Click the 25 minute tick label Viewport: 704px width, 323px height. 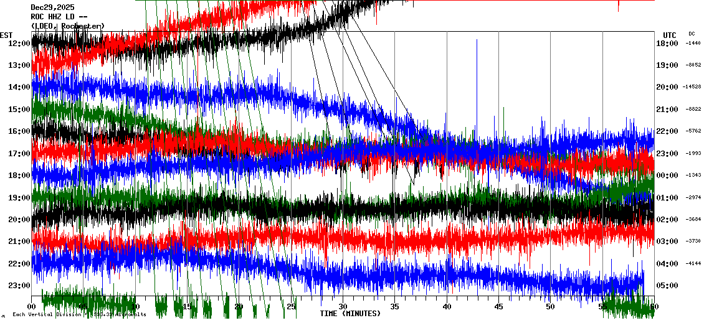pyautogui.click(x=291, y=307)
